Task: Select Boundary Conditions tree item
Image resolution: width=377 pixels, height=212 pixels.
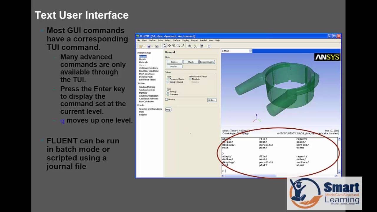Action: [149, 71]
